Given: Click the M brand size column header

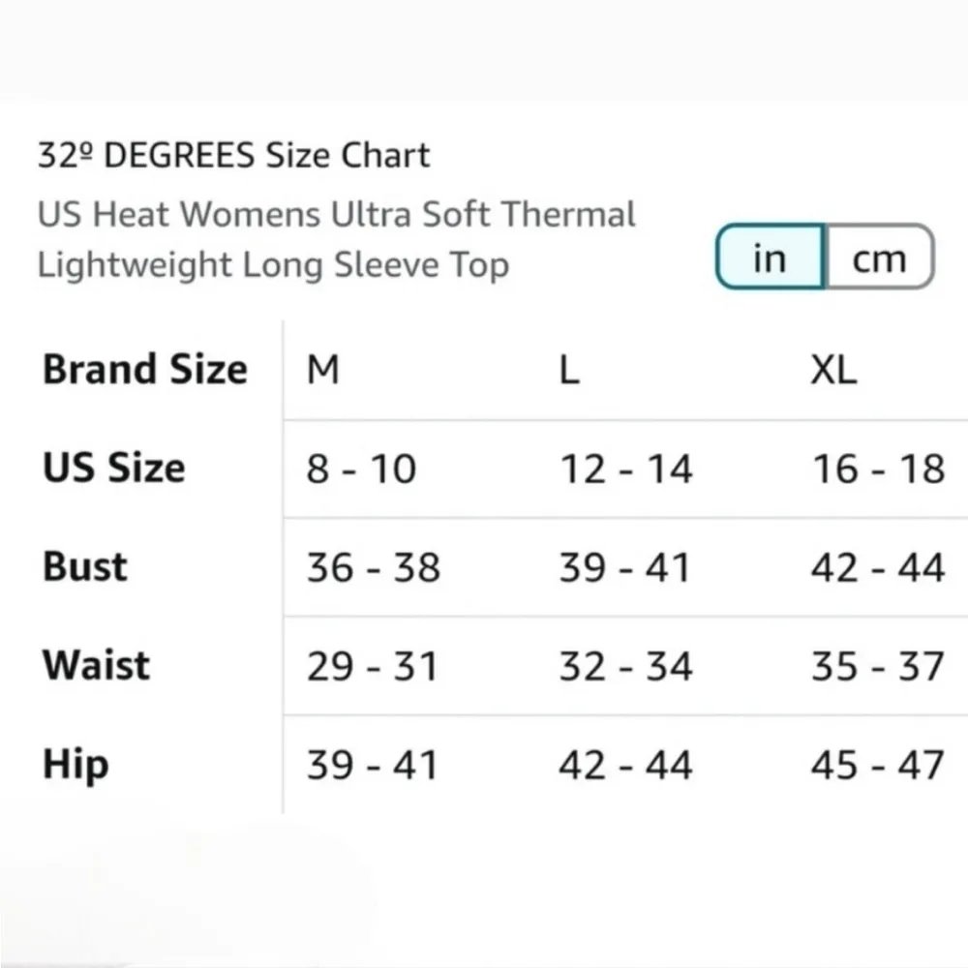Looking at the screenshot, I should (x=323, y=370).
